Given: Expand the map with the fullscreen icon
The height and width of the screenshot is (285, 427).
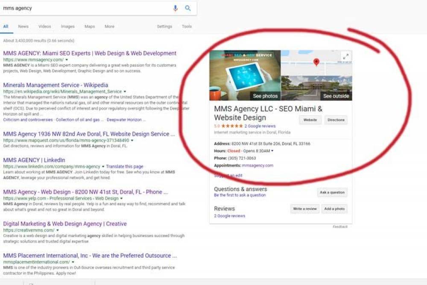Looking at the screenshot, I should coord(345,57).
